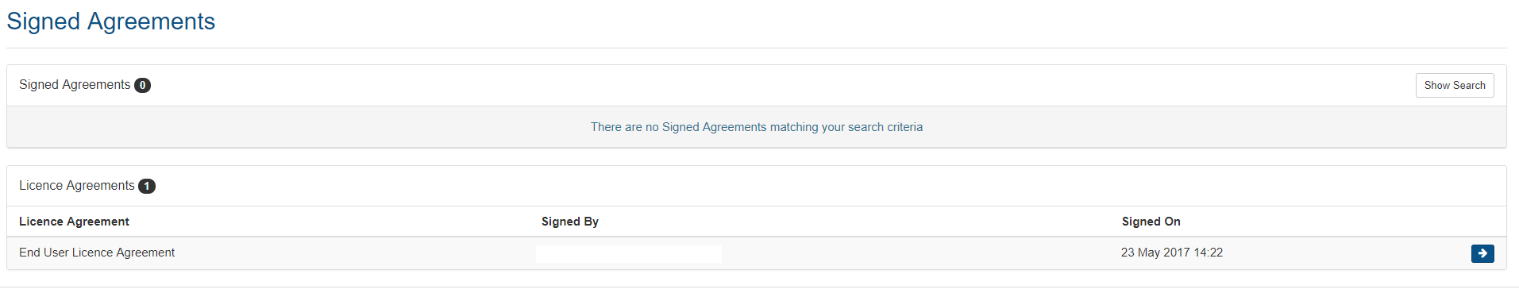Click the word 'Search' on the Show Search button

(x=1469, y=86)
